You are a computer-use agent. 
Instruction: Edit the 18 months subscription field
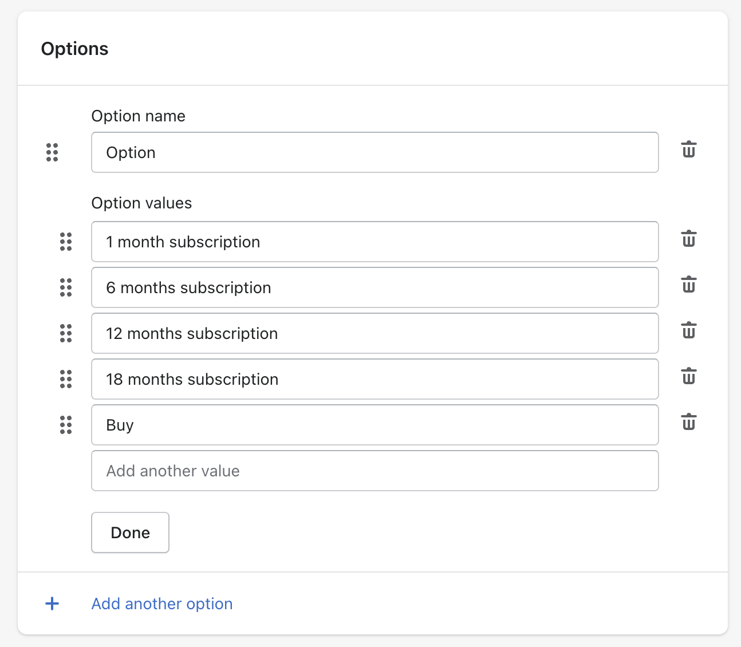pos(375,379)
